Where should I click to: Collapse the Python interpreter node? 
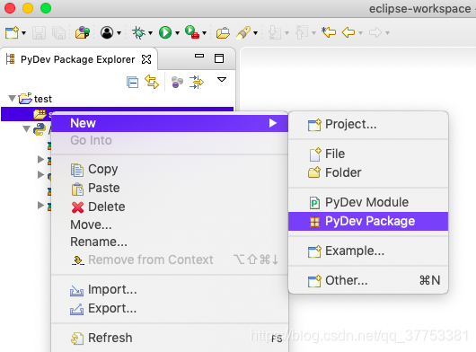click(x=27, y=129)
